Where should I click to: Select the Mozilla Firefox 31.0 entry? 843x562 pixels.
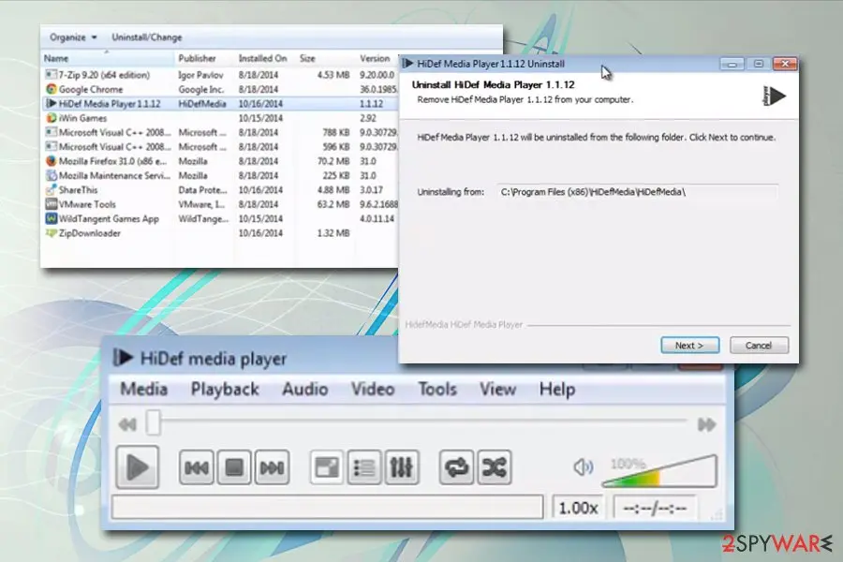(x=220, y=161)
